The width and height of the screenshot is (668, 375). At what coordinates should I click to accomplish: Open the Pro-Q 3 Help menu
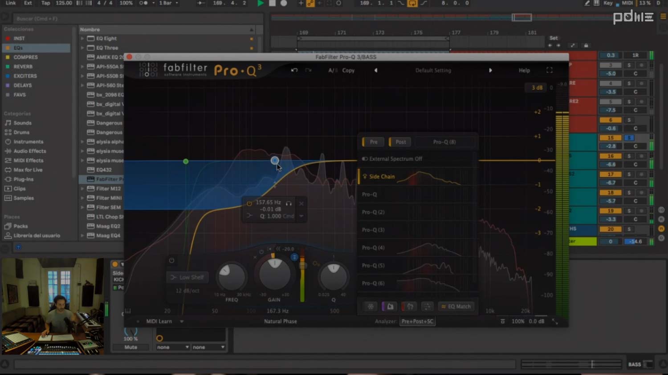pyautogui.click(x=524, y=70)
